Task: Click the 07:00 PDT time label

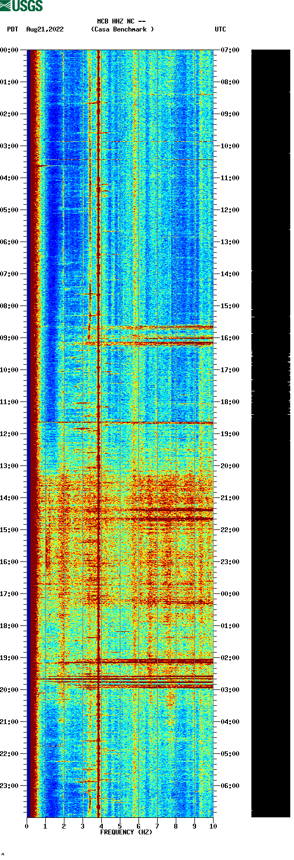Action: [9, 274]
